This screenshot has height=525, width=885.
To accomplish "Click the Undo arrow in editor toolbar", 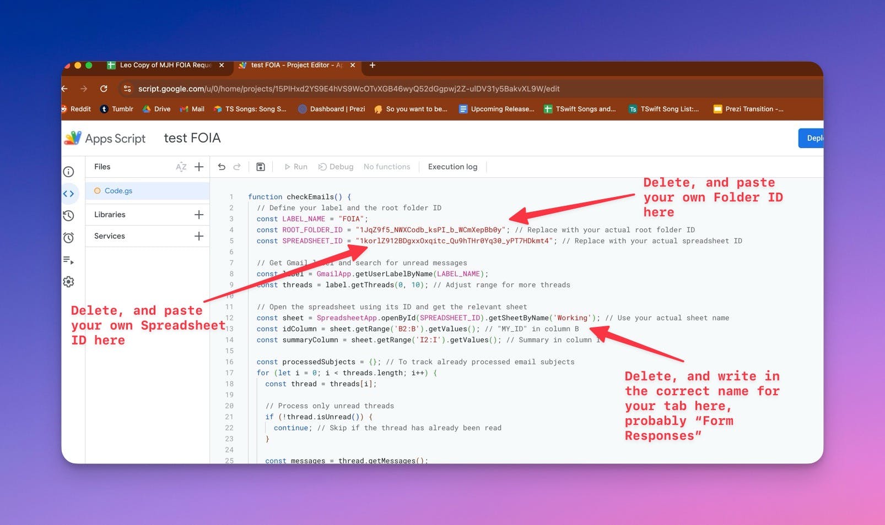I will pyautogui.click(x=222, y=167).
